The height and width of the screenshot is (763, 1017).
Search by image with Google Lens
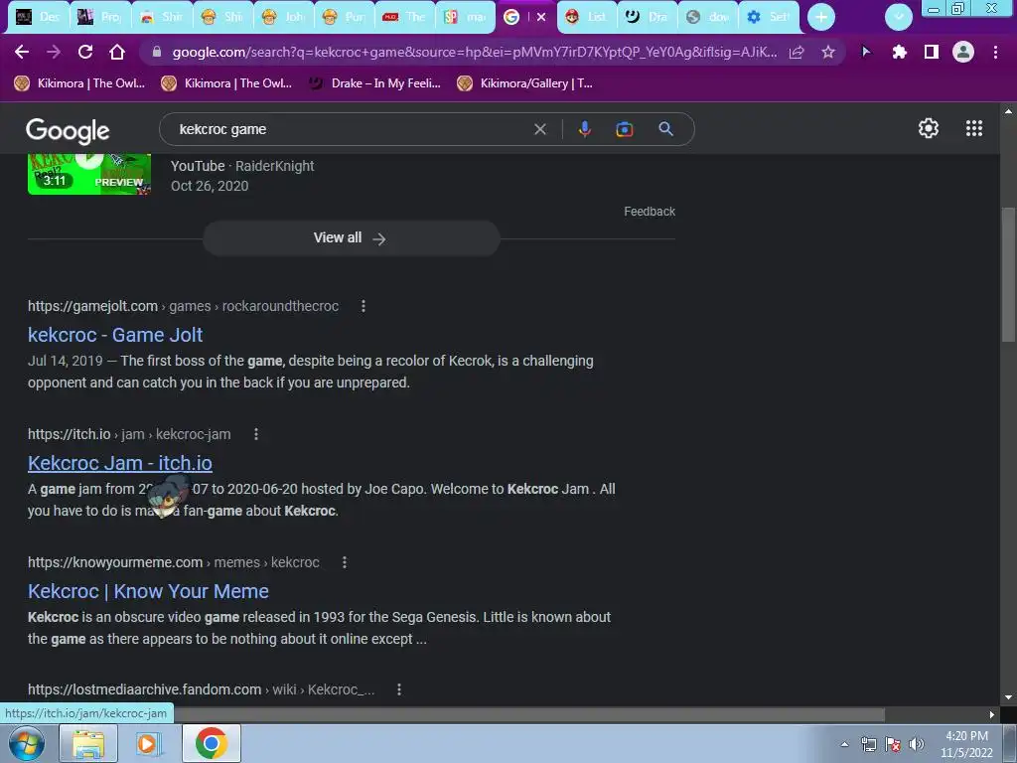[624, 129]
